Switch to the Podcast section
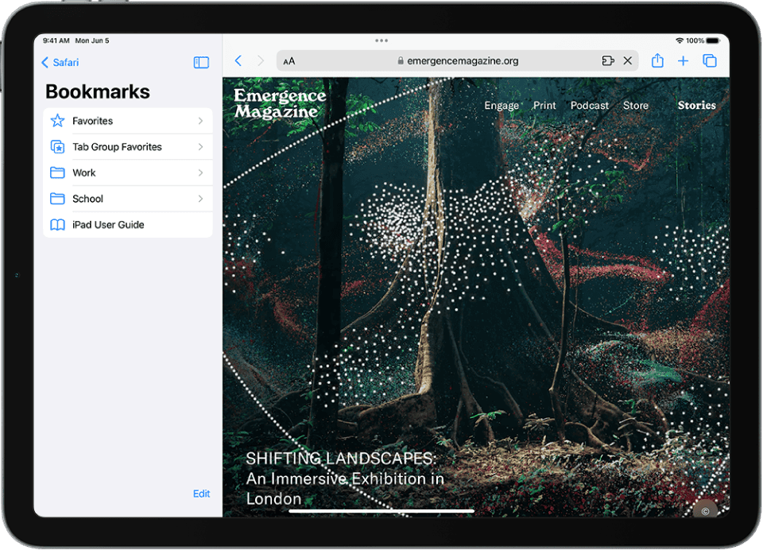This screenshot has height=550, width=763. 589,105
